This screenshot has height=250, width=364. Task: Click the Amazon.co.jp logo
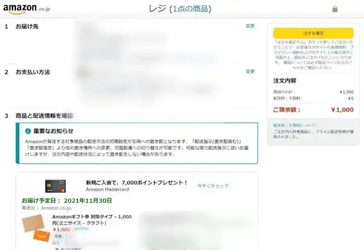tap(27, 9)
